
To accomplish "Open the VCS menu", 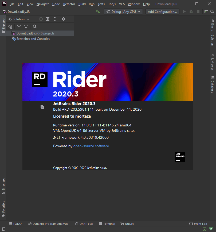I will (x=122, y=4).
